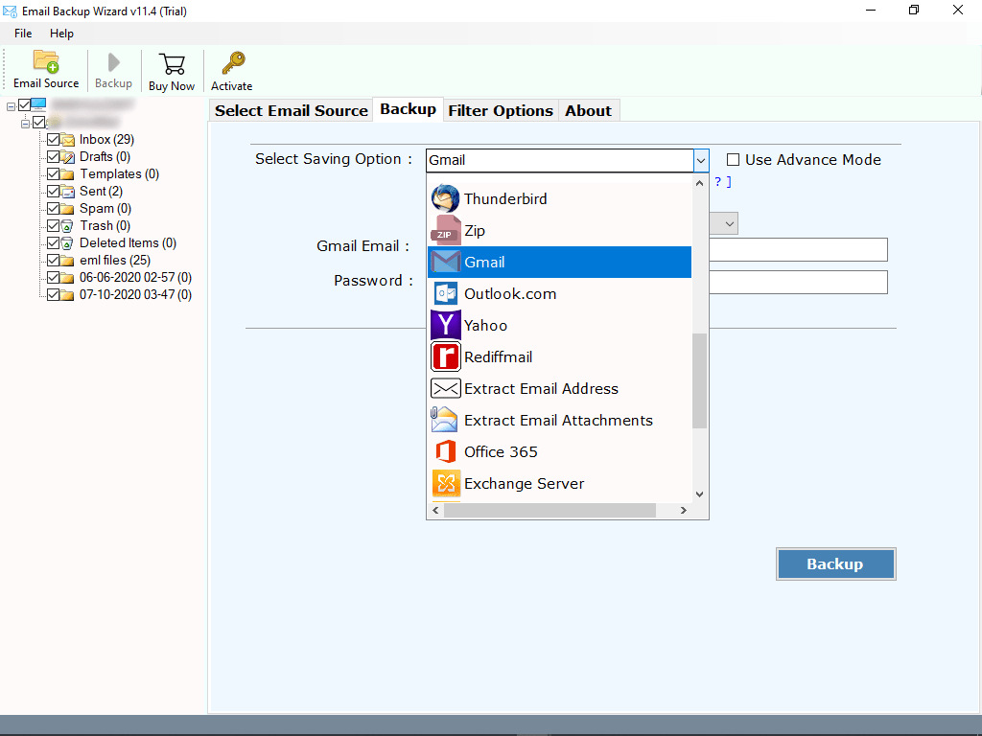Viewport: 982px width, 736px height.
Task: Open the Email Source tool
Action: (x=45, y=69)
